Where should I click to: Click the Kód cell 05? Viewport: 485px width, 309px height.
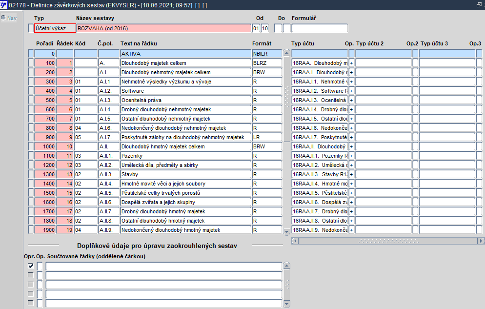click(x=86, y=137)
